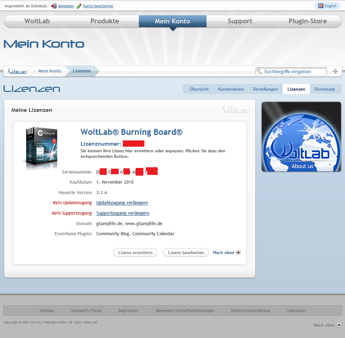Click the Community Blog, Community Calendar text
Image resolution: width=345 pixels, height=338 pixels.
135,233
